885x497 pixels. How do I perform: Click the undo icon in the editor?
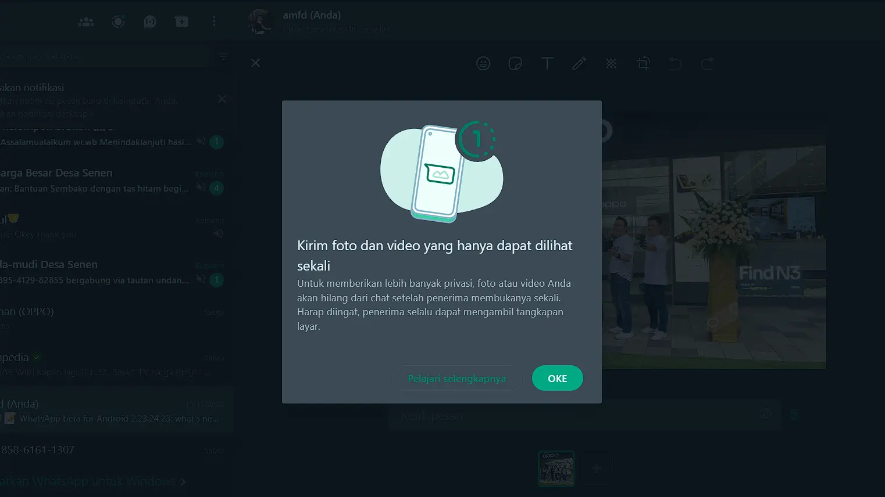pyautogui.click(x=675, y=63)
